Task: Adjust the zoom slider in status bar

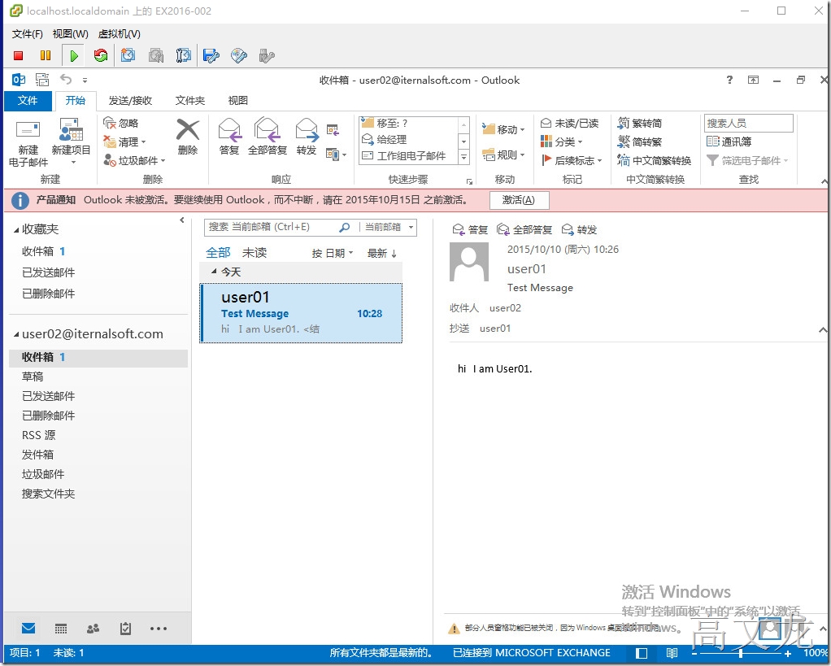Action: [x=741, y=653]
